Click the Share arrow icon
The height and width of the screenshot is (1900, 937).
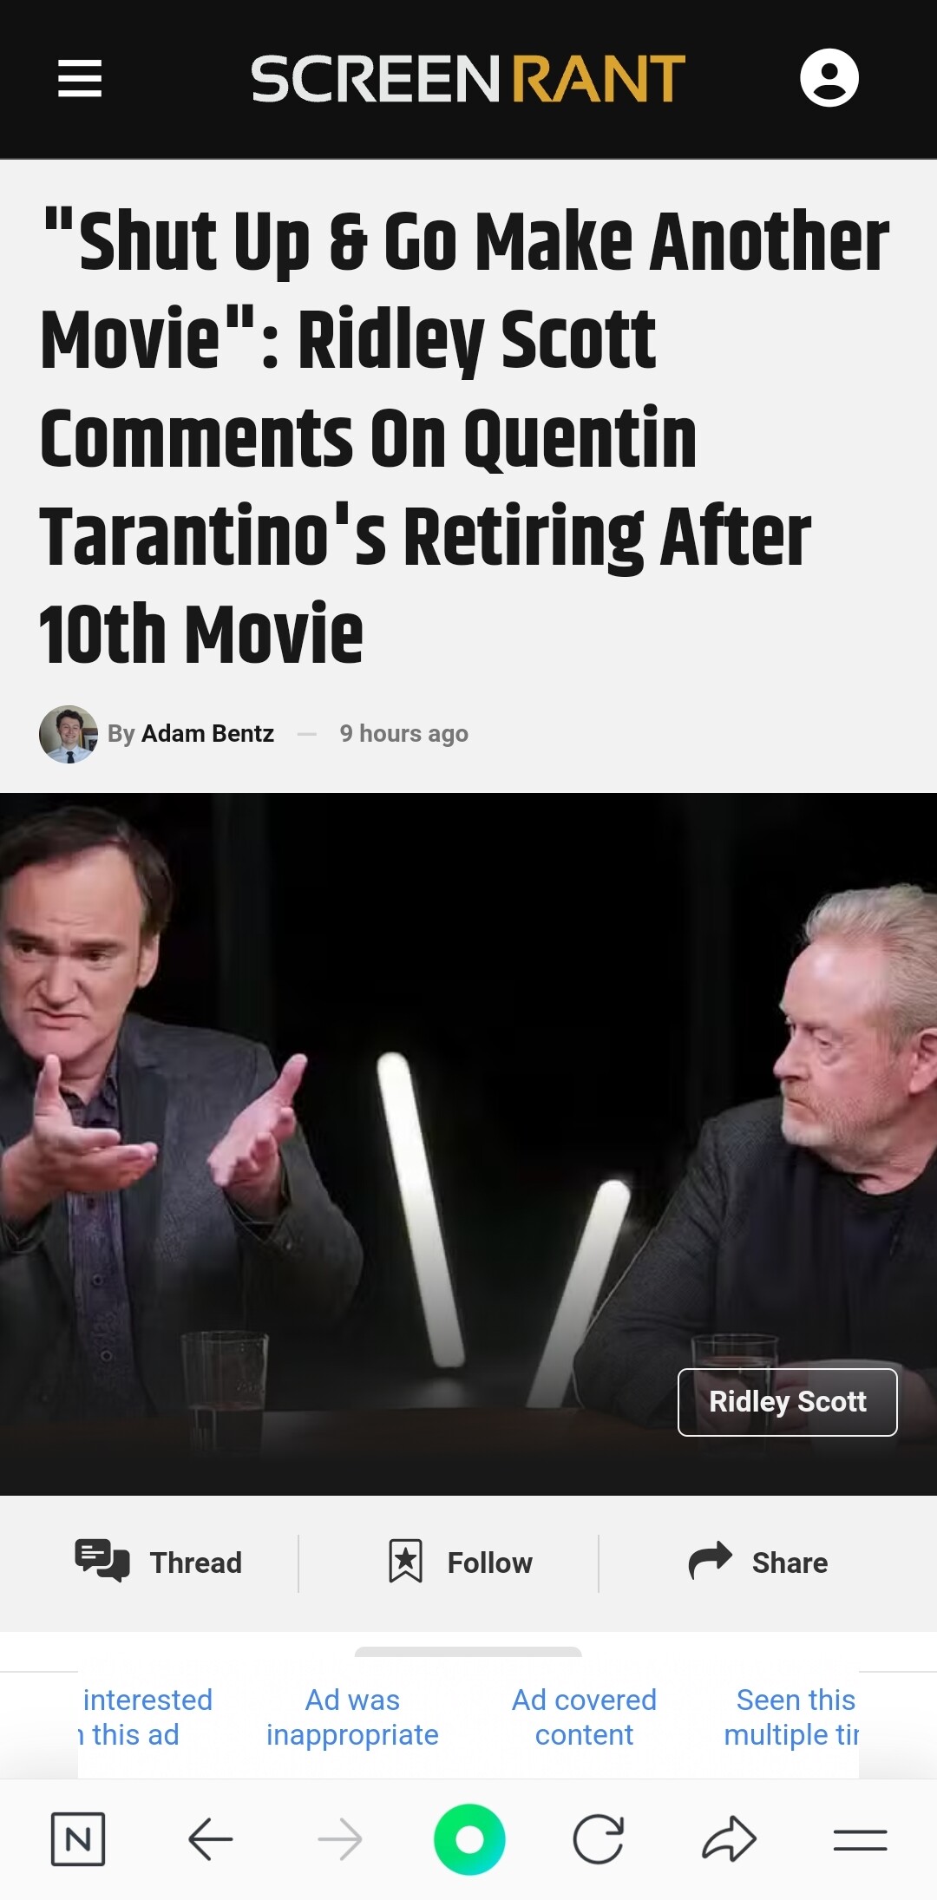(711, 1561)
